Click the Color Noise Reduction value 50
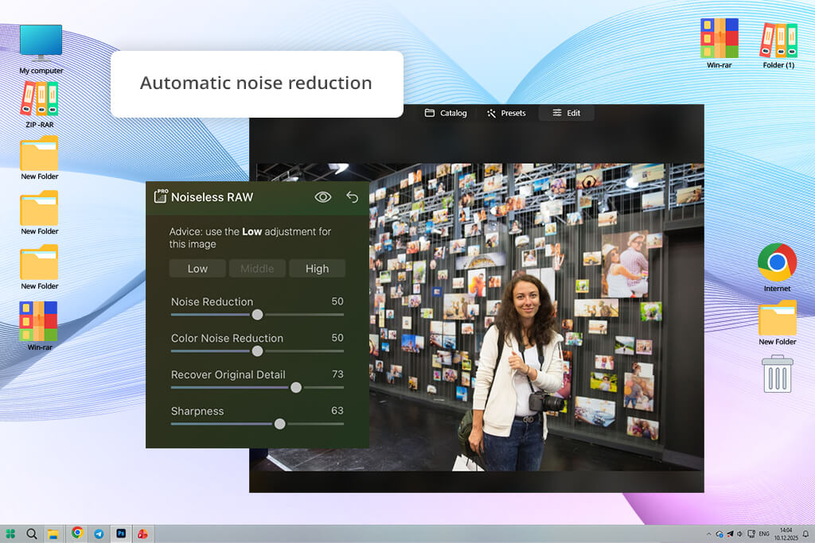Image resolution: width=815 pixels, height=543 pixels. [337, 337]
